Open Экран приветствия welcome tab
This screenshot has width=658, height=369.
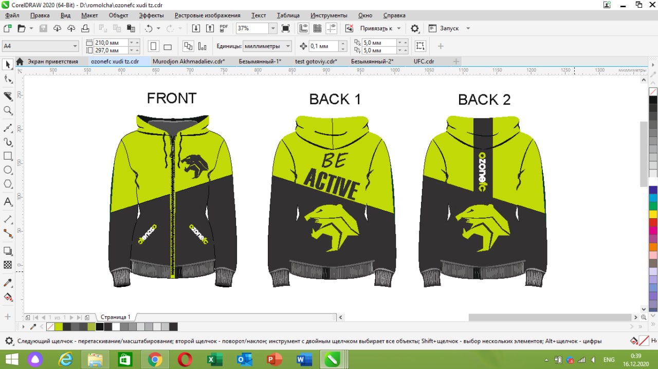[x=53, y=61]
